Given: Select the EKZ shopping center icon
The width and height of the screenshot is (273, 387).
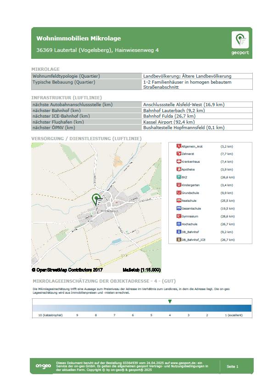Looking at the screenshot, I should (179, 177).
